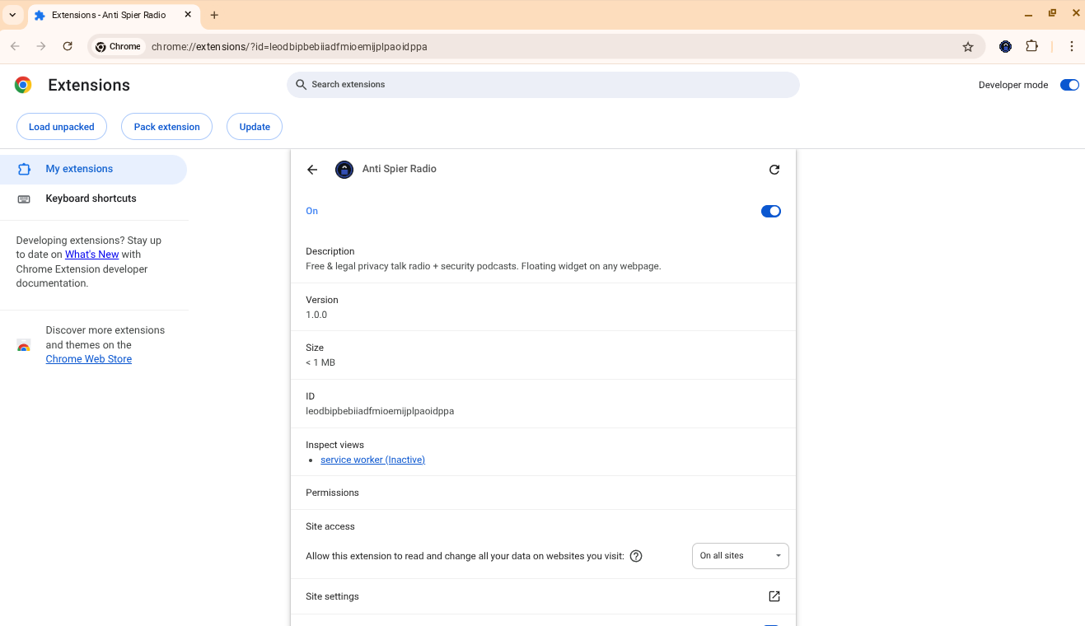1085x626 pixels.
Task: Reload the page in browser toolbar
Action: click(x=68, y=47)
